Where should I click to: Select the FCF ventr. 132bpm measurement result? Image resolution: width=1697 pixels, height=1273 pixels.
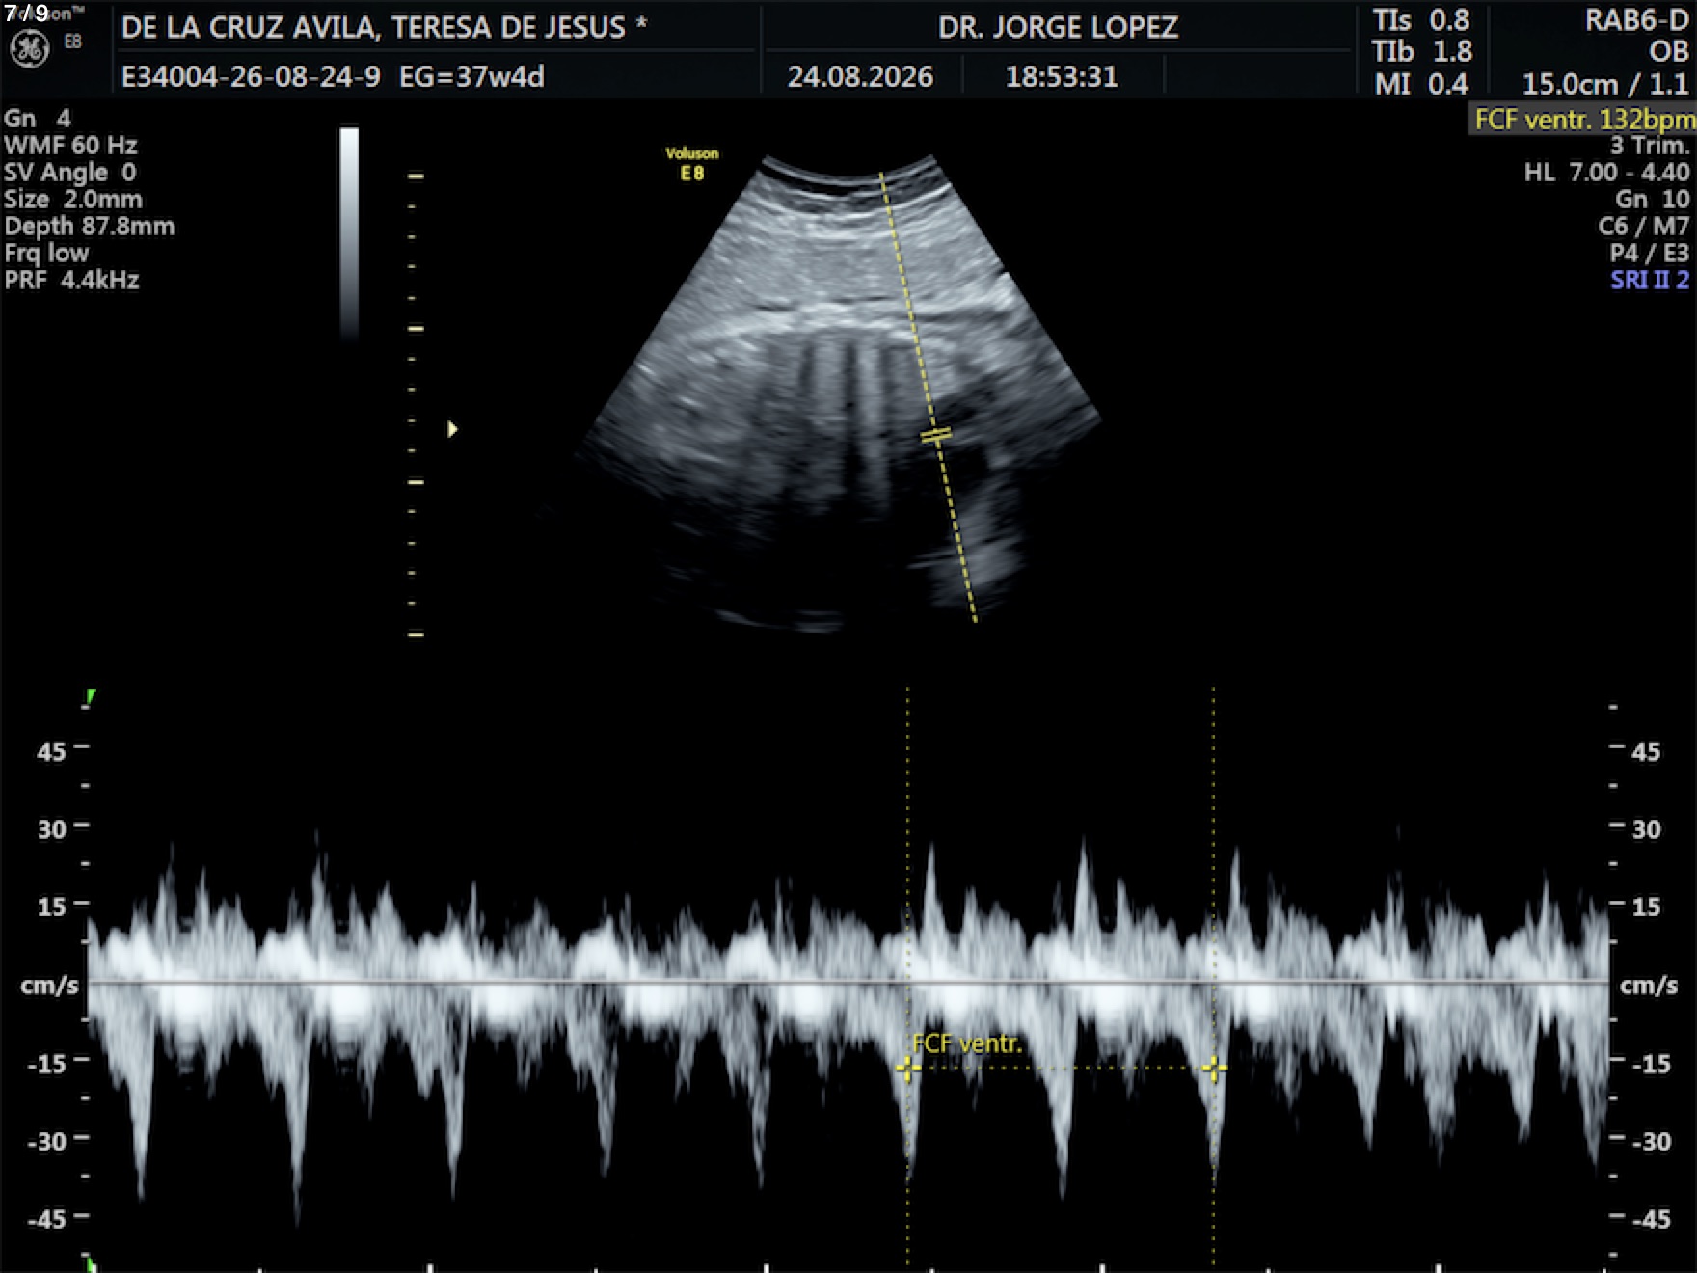(x=1583, y=120)
